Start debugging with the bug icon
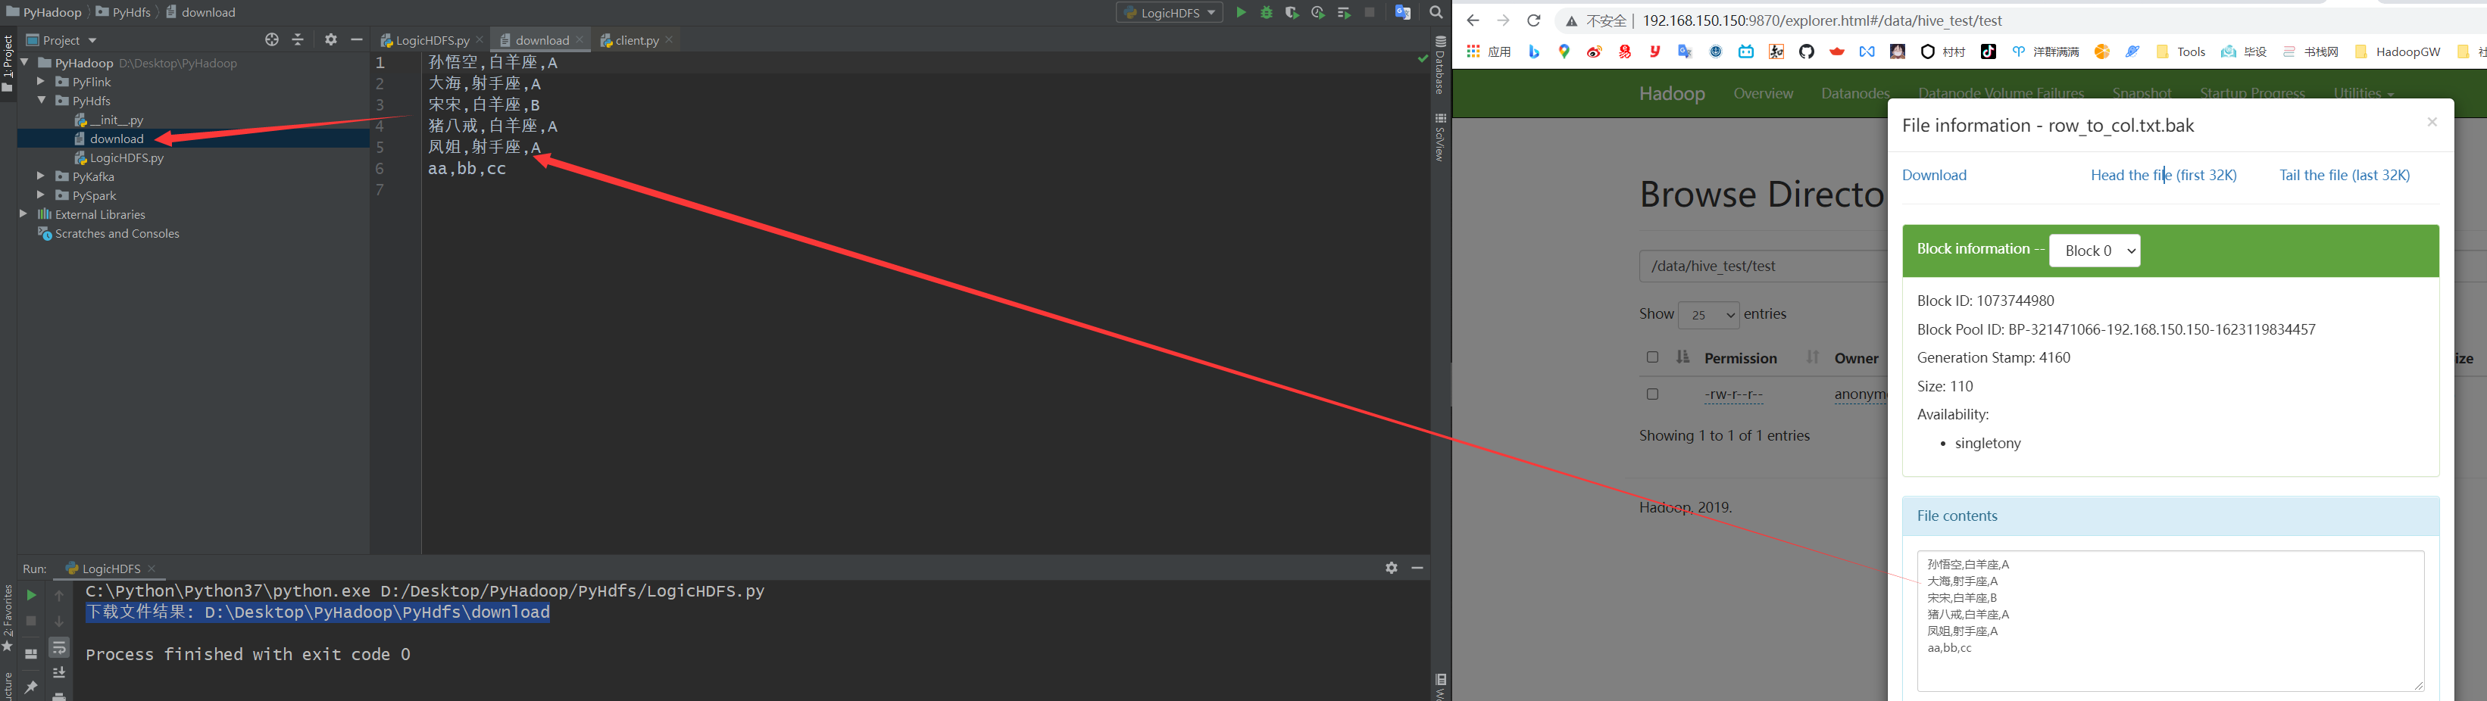Image resolution: width=2487 pixels, height=701 pixels. 1267,13
